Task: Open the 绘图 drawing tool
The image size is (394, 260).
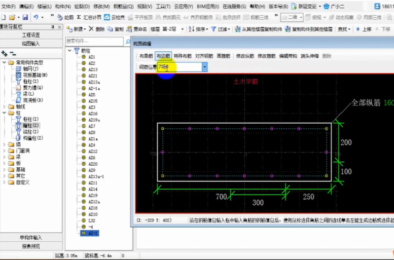Action: click(x=65, y=17)
